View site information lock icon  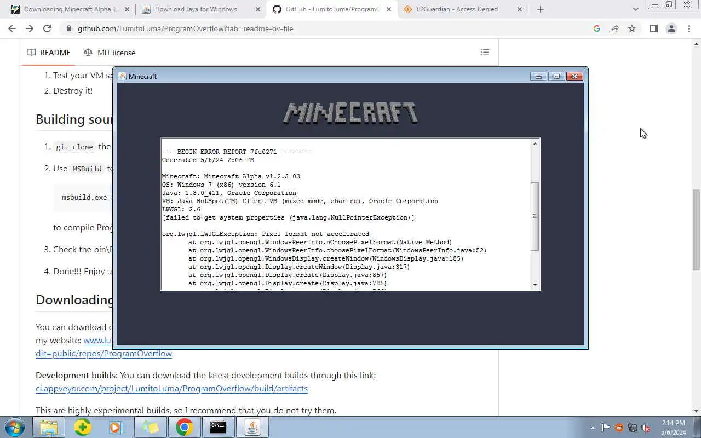(68, 28)
